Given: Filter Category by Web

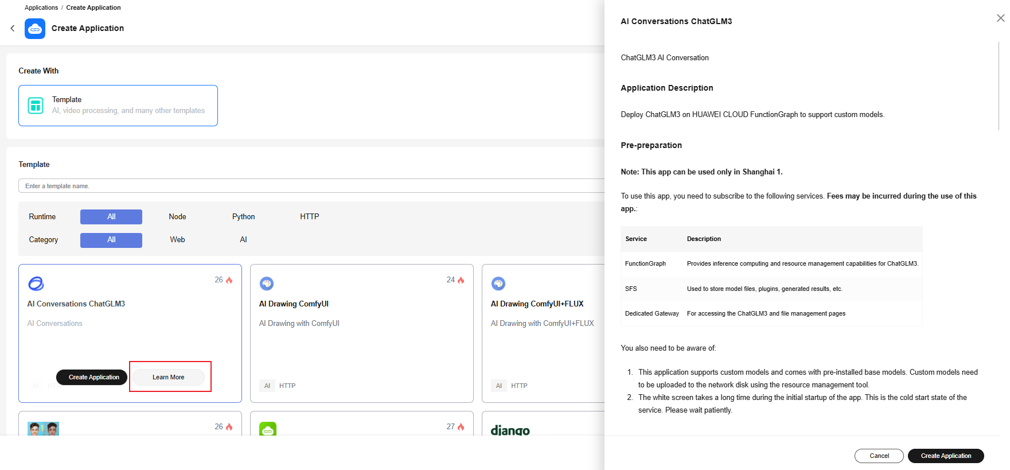Looking at the screenshot, I should click(177, 240).
